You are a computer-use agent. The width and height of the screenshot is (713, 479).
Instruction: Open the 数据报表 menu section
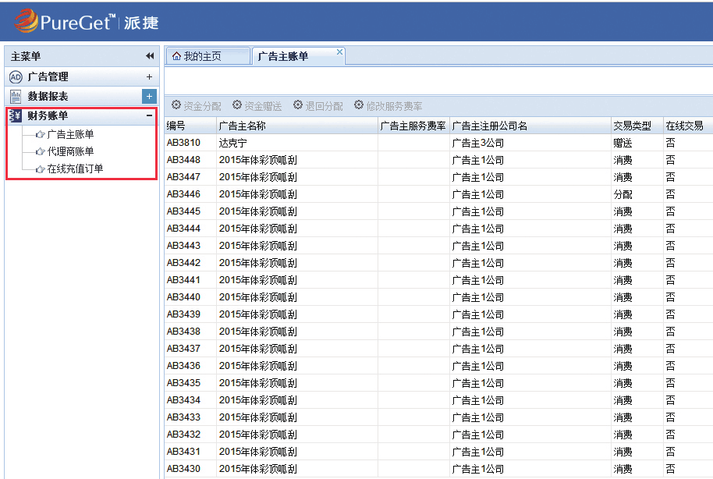(x=83, y=97)
